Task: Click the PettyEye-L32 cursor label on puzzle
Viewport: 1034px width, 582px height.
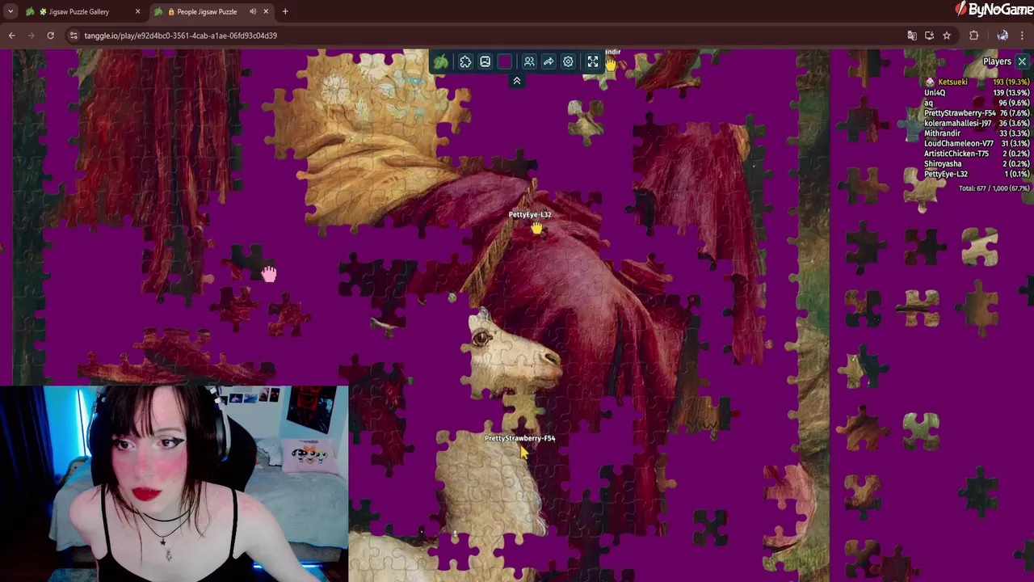Action: pyautogui.click(x=530, y=214)
